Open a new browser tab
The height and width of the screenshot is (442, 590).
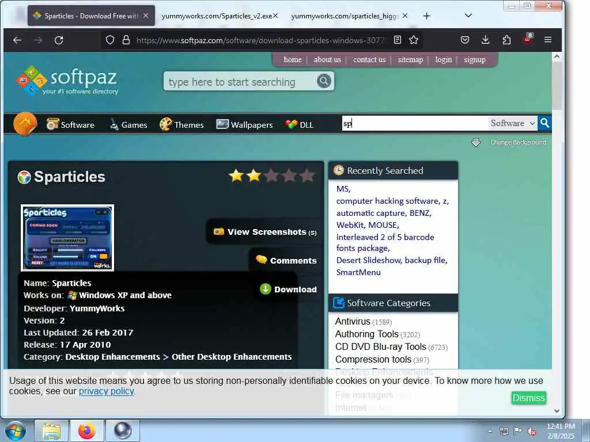click(427, 16)
